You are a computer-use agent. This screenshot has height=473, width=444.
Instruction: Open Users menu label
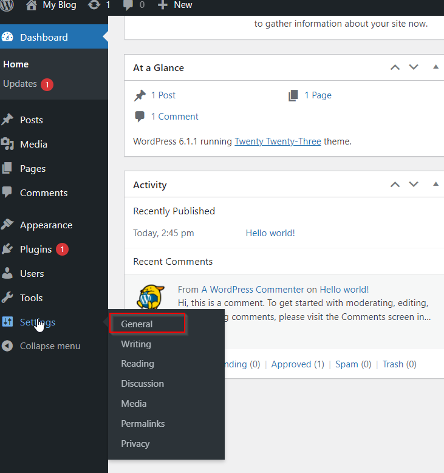[x=32, y=274]
